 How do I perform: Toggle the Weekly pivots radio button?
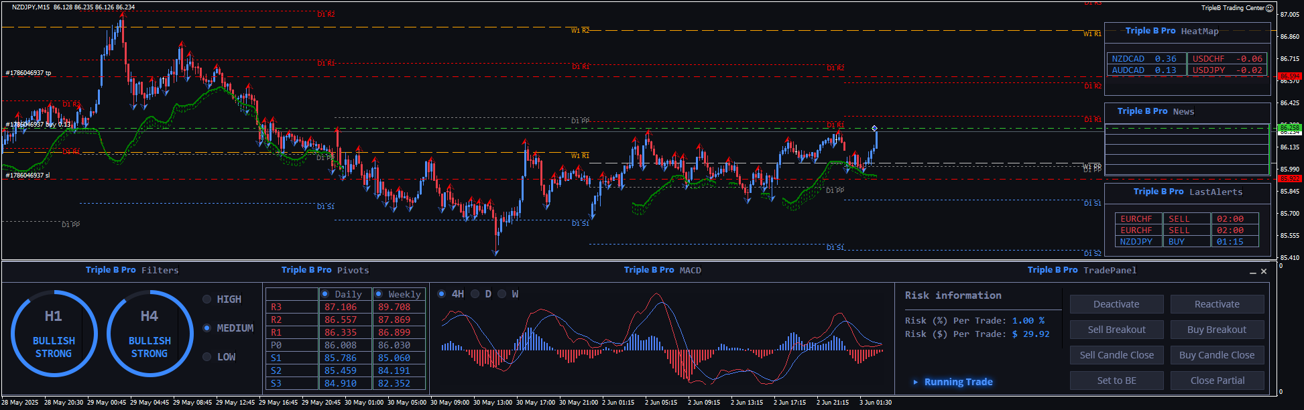[379, 294]
